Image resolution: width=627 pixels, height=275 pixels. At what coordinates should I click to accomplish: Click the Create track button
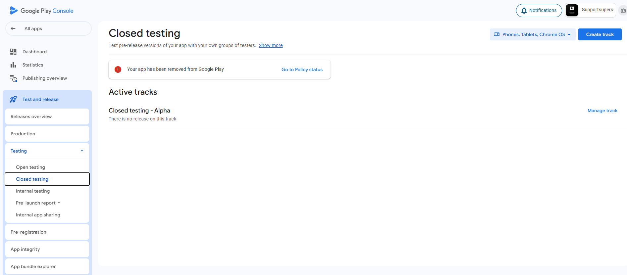600,34
